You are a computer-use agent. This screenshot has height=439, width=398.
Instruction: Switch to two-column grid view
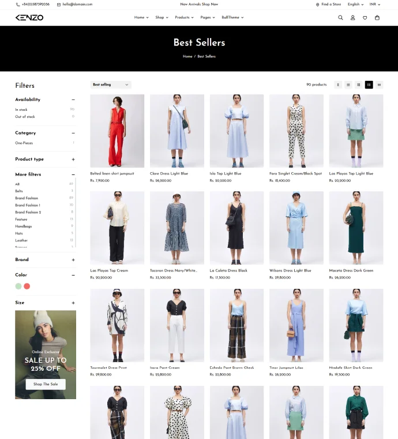(x=359, y=84)
